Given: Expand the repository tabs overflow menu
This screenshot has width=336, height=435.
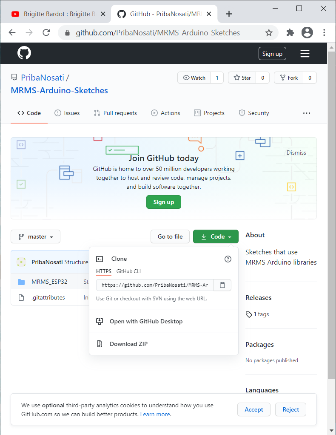Looking at the screenshot, I should coord(306,113).
